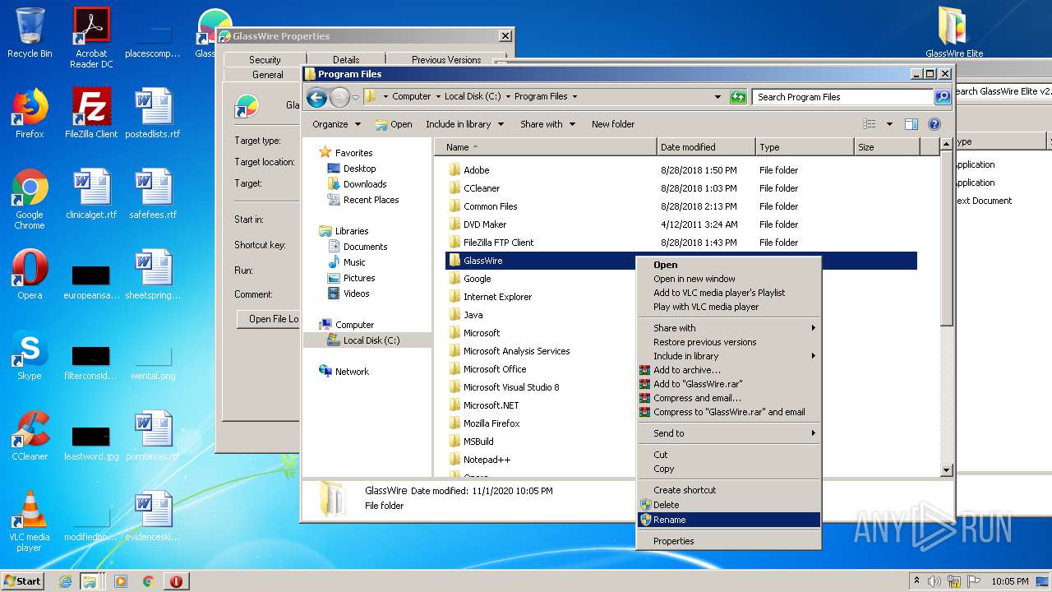
Task: Select the CCleaner folder row
Action: [x=681, y=188]
